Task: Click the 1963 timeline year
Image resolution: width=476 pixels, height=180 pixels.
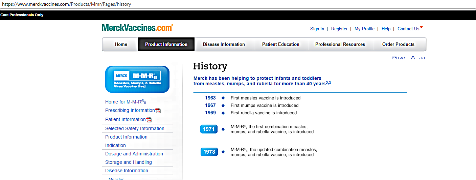Action: point(210,98)
